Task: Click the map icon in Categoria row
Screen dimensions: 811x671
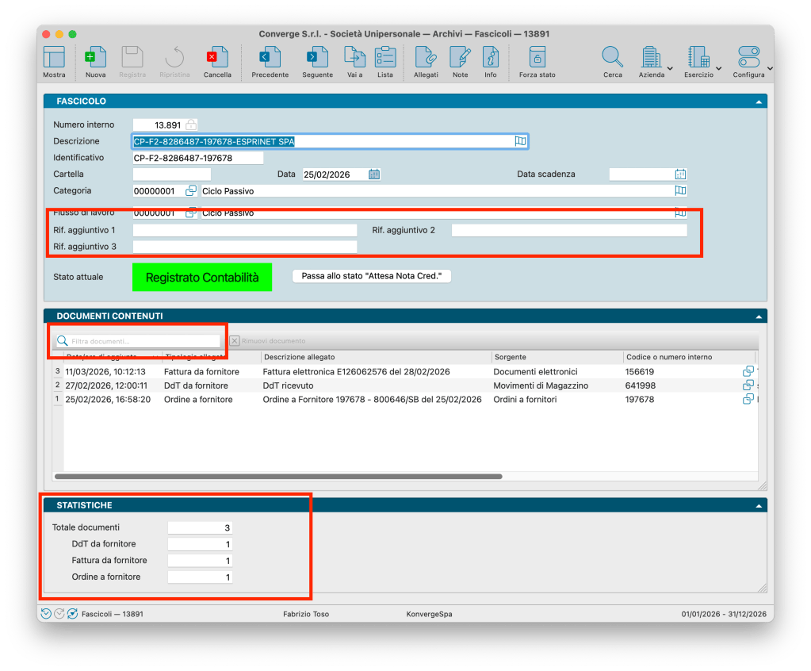Action: 680,191
